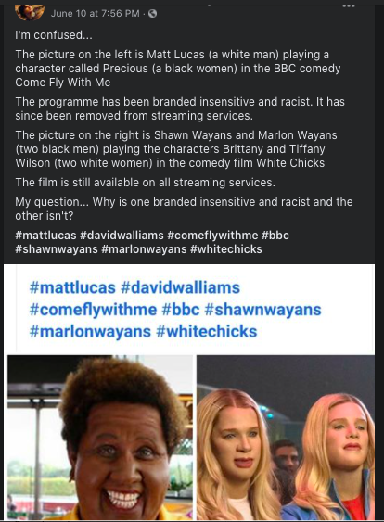The height and width of the screenshot is (522, 384).
Task: Open the post options three-dot menu
Action: tap(348, 6)
